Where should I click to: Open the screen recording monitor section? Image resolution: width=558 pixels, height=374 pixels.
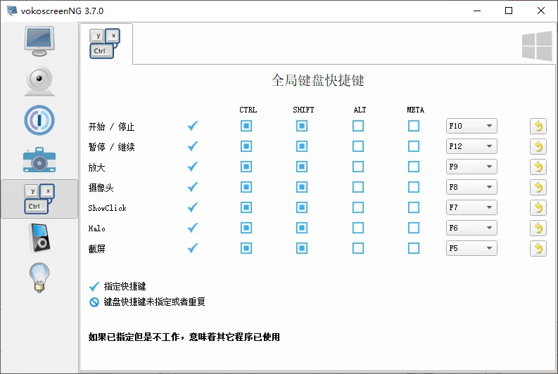(39, 41)
